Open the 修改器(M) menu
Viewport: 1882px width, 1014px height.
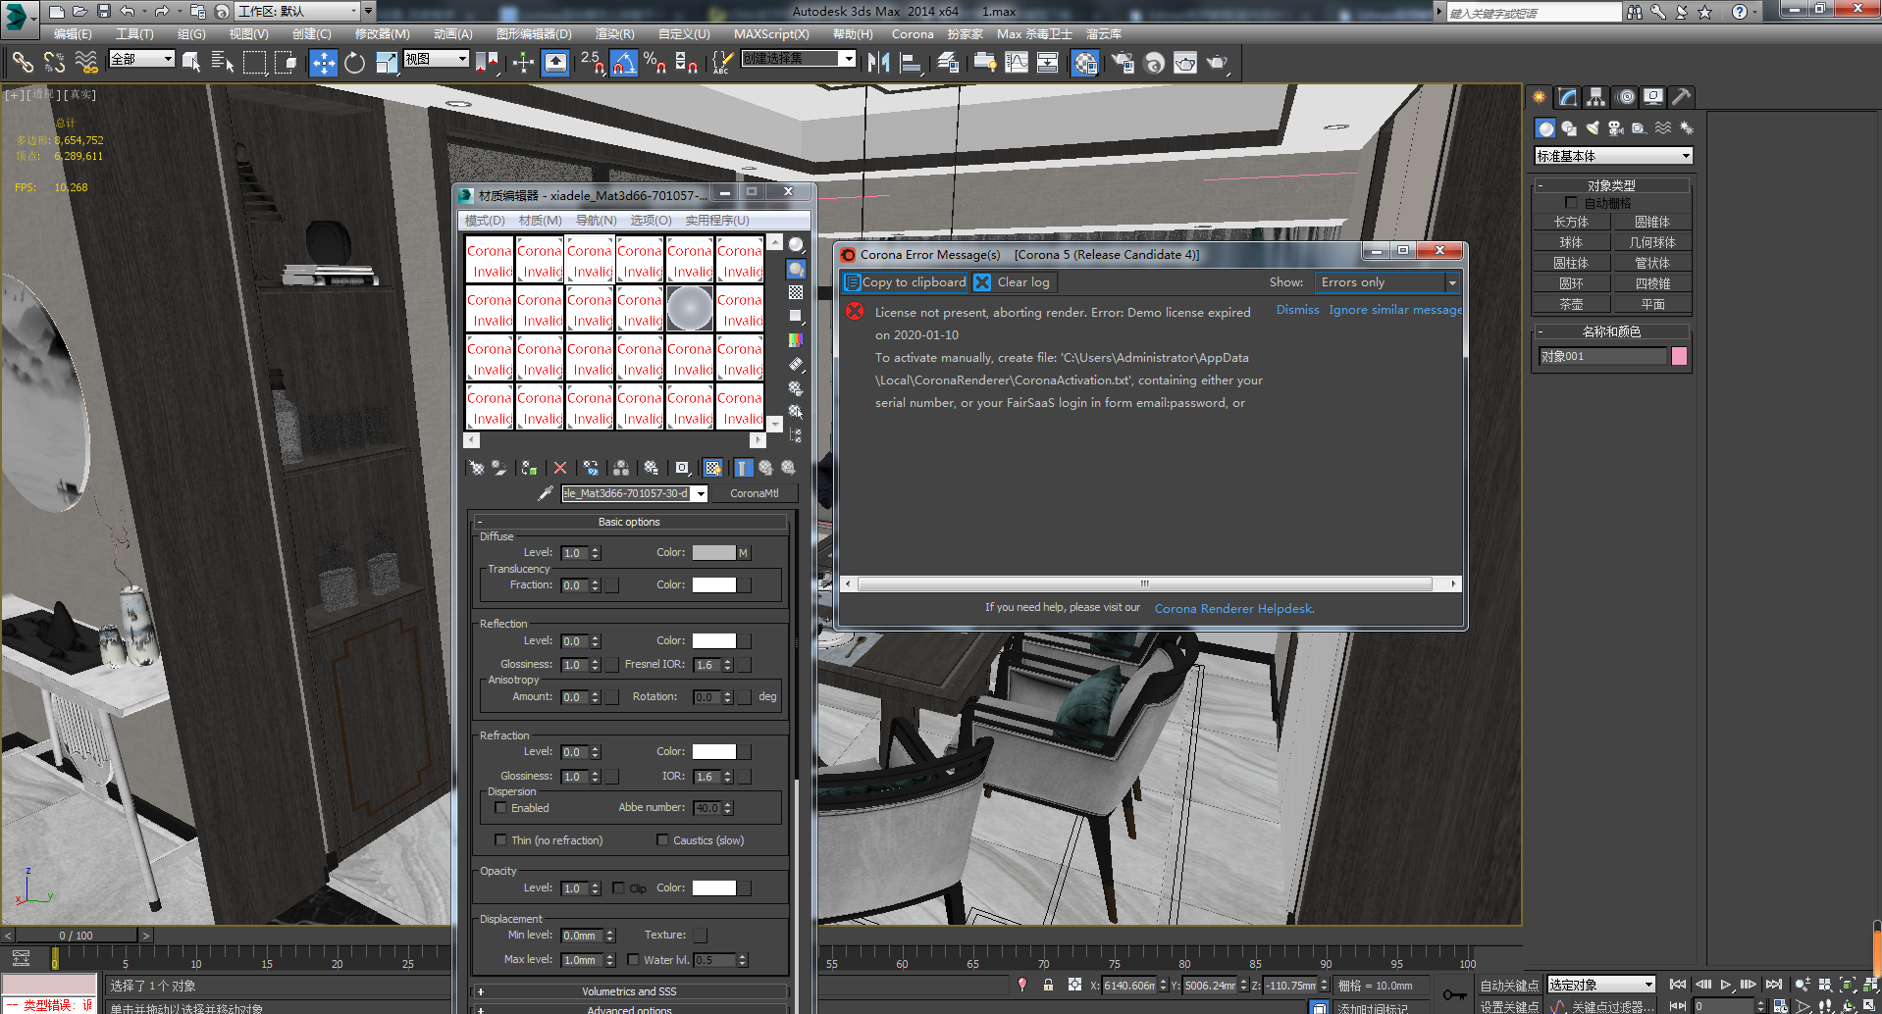point(382,34)
